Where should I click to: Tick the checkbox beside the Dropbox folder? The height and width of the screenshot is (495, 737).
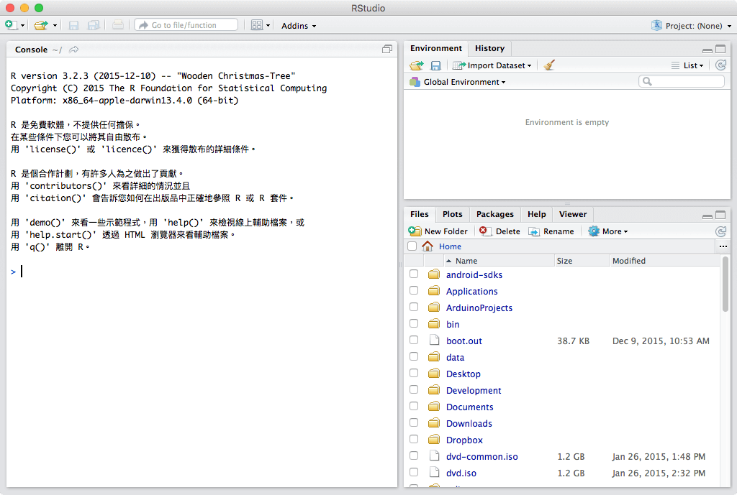(414, 440)
